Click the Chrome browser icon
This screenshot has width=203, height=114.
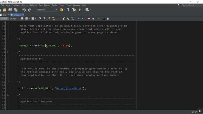click(61, 10)
